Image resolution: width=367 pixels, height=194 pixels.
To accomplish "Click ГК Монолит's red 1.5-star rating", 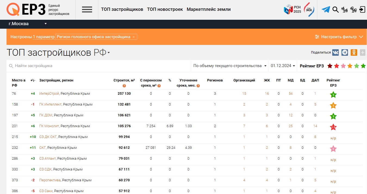I will pyautogui.click(x=333, y=127).
